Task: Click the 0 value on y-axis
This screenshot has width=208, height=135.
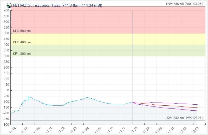Action: [8, 90]
